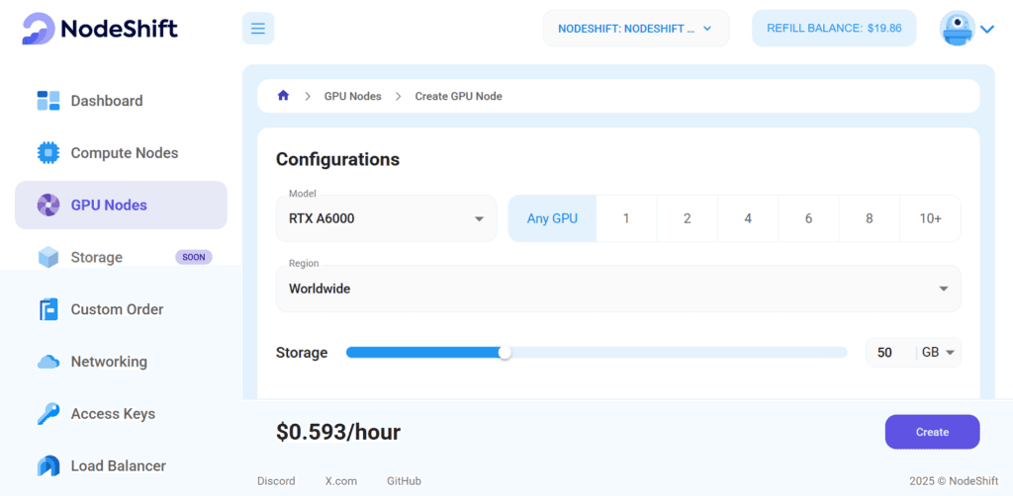Viewport: 1013px width, 496px height.
Task: Select GPU count 6
Action: (809, 218)
